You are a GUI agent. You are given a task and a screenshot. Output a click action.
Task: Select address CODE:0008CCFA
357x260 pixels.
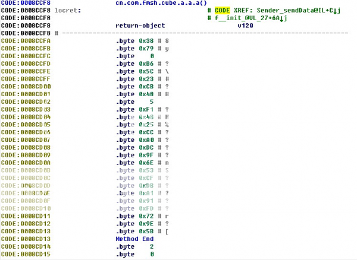(x=26, y=41)
